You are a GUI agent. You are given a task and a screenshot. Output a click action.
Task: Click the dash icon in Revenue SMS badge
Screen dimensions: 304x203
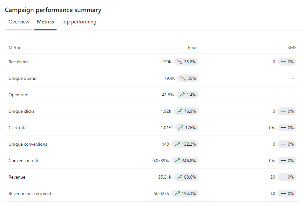click(x=283, y=177)
